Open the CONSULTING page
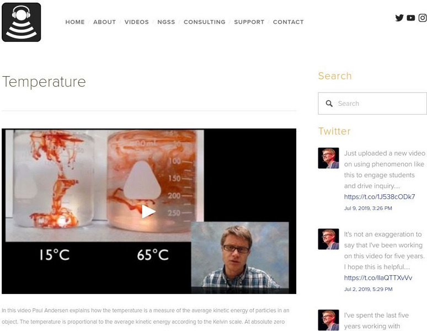This screenshot has width=427, height=331. [205, 22]
